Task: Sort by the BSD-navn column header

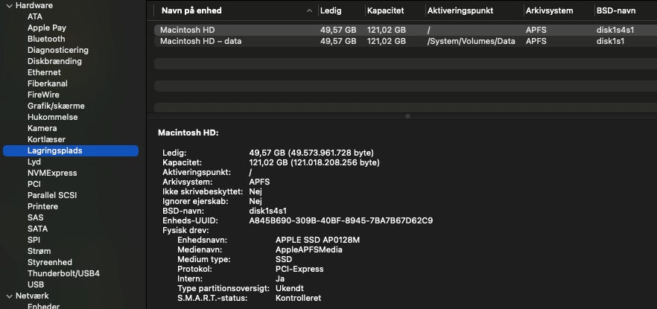Action: pos(616,11)
